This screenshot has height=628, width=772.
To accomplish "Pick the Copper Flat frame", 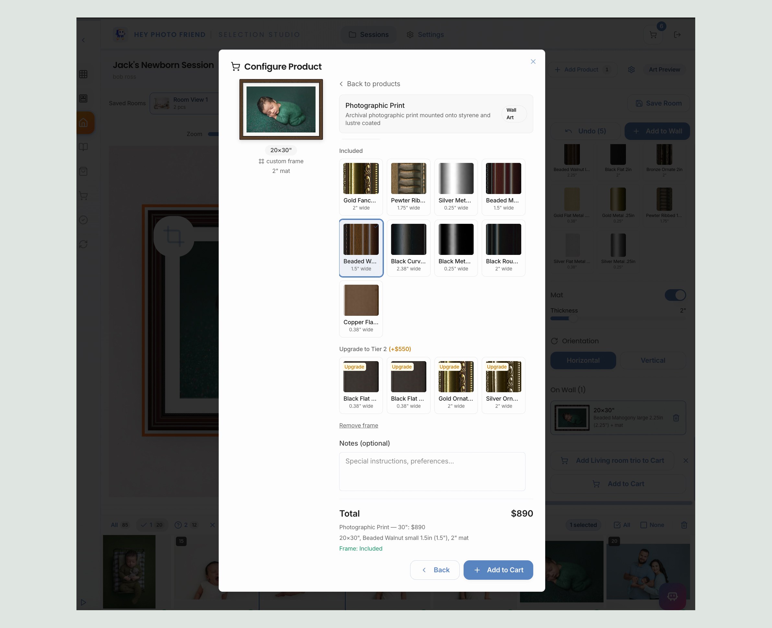I will (x=361, y=309).
